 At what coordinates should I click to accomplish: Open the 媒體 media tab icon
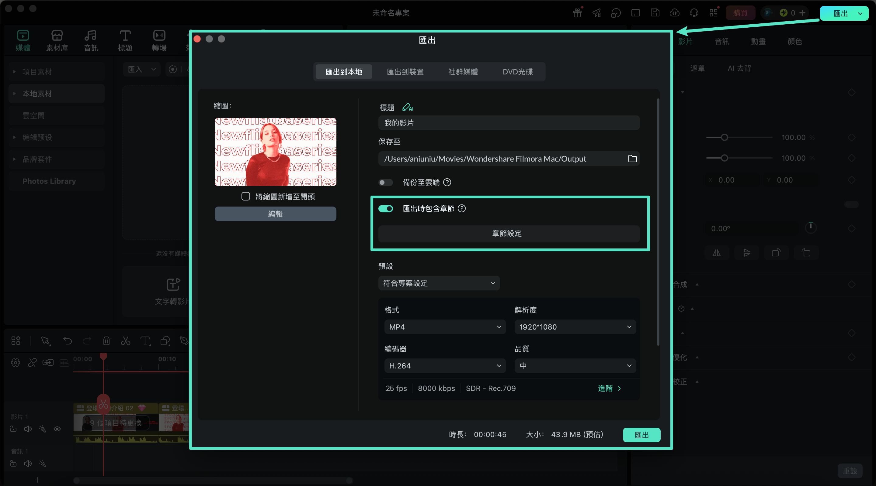pos(23,35)
